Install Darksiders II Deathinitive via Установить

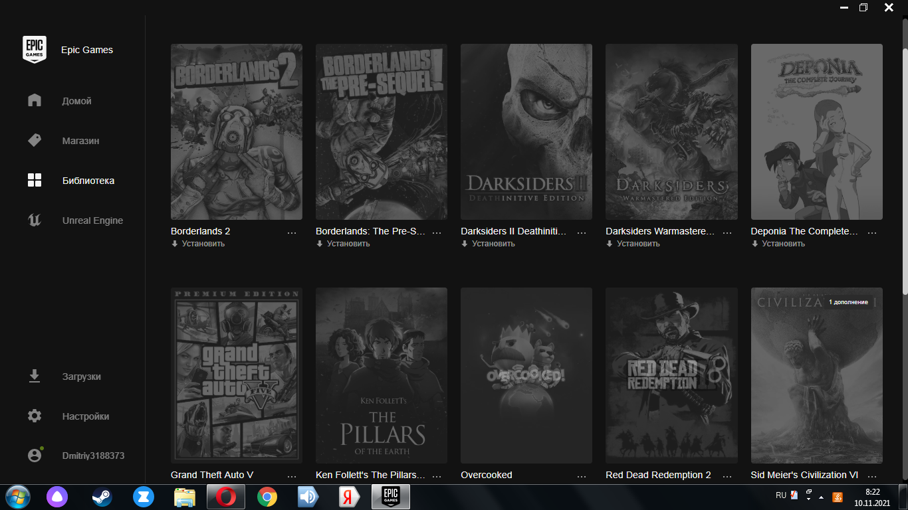(488, 244)
